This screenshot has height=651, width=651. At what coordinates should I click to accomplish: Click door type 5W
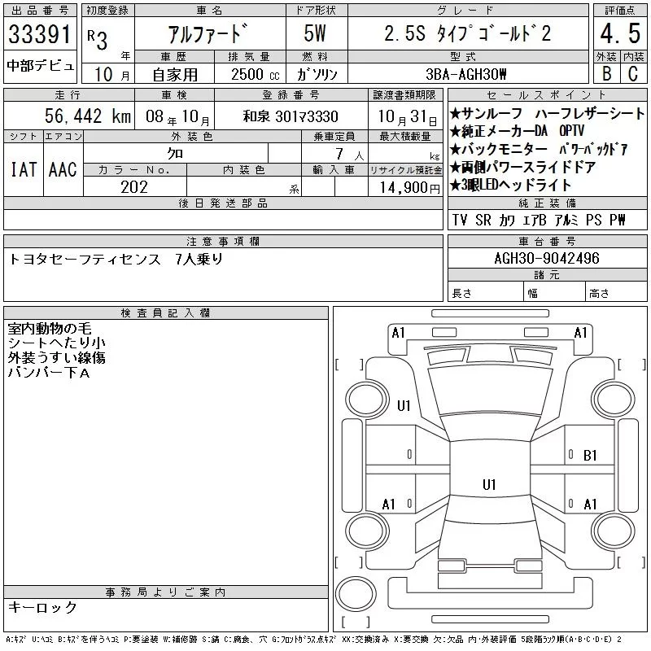315,33
